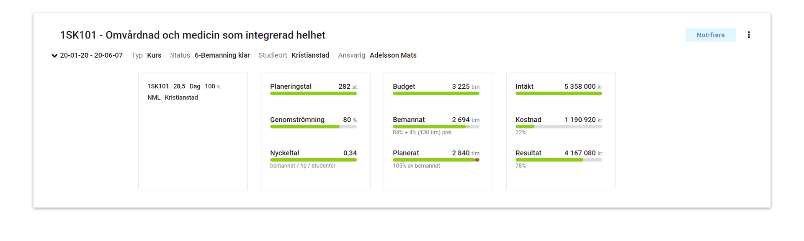
Task: Click the status value 6-Bemanning klar
Action: coord(222,55)
